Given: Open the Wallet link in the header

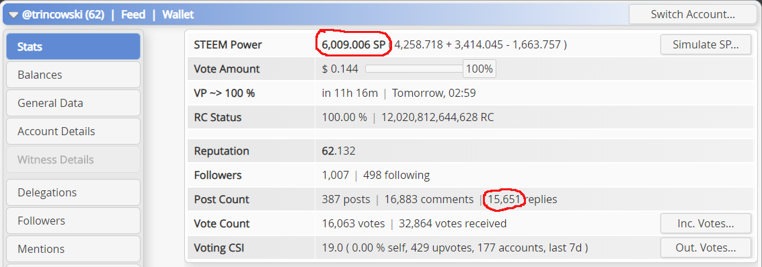Looking at the screenshot, I should [x=178, y=15].
